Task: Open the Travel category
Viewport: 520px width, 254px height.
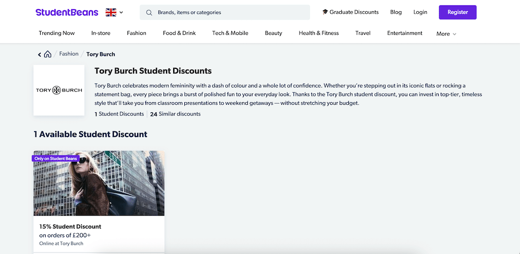Action: [x=363, y=33]
